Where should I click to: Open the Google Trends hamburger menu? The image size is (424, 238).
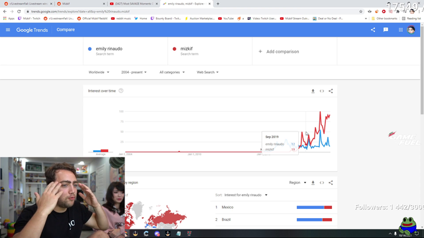point(8,30)
